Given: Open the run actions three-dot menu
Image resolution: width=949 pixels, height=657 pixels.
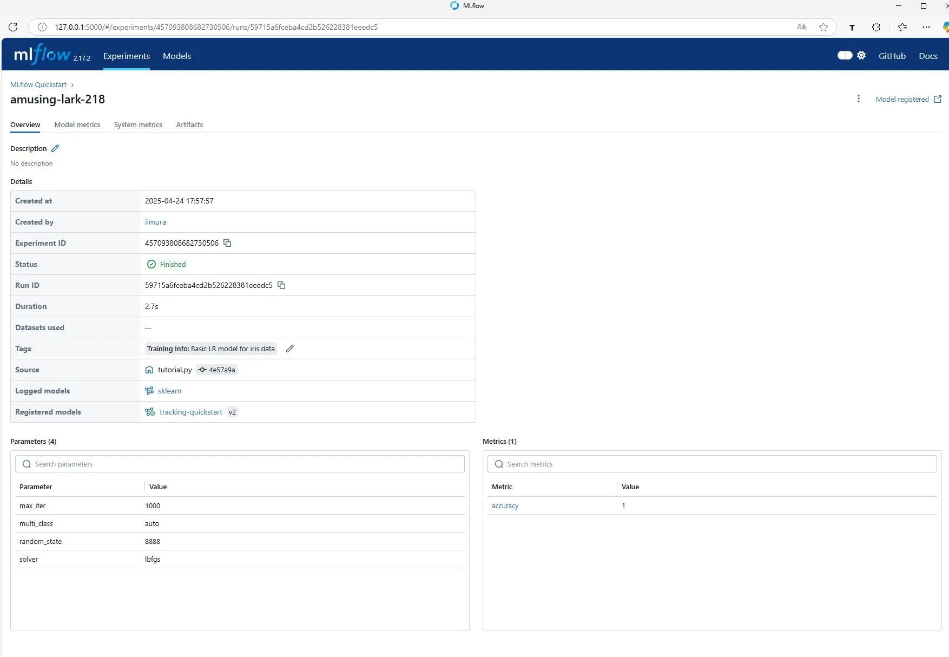Looking at the screenshot, I should pos(858,99).
